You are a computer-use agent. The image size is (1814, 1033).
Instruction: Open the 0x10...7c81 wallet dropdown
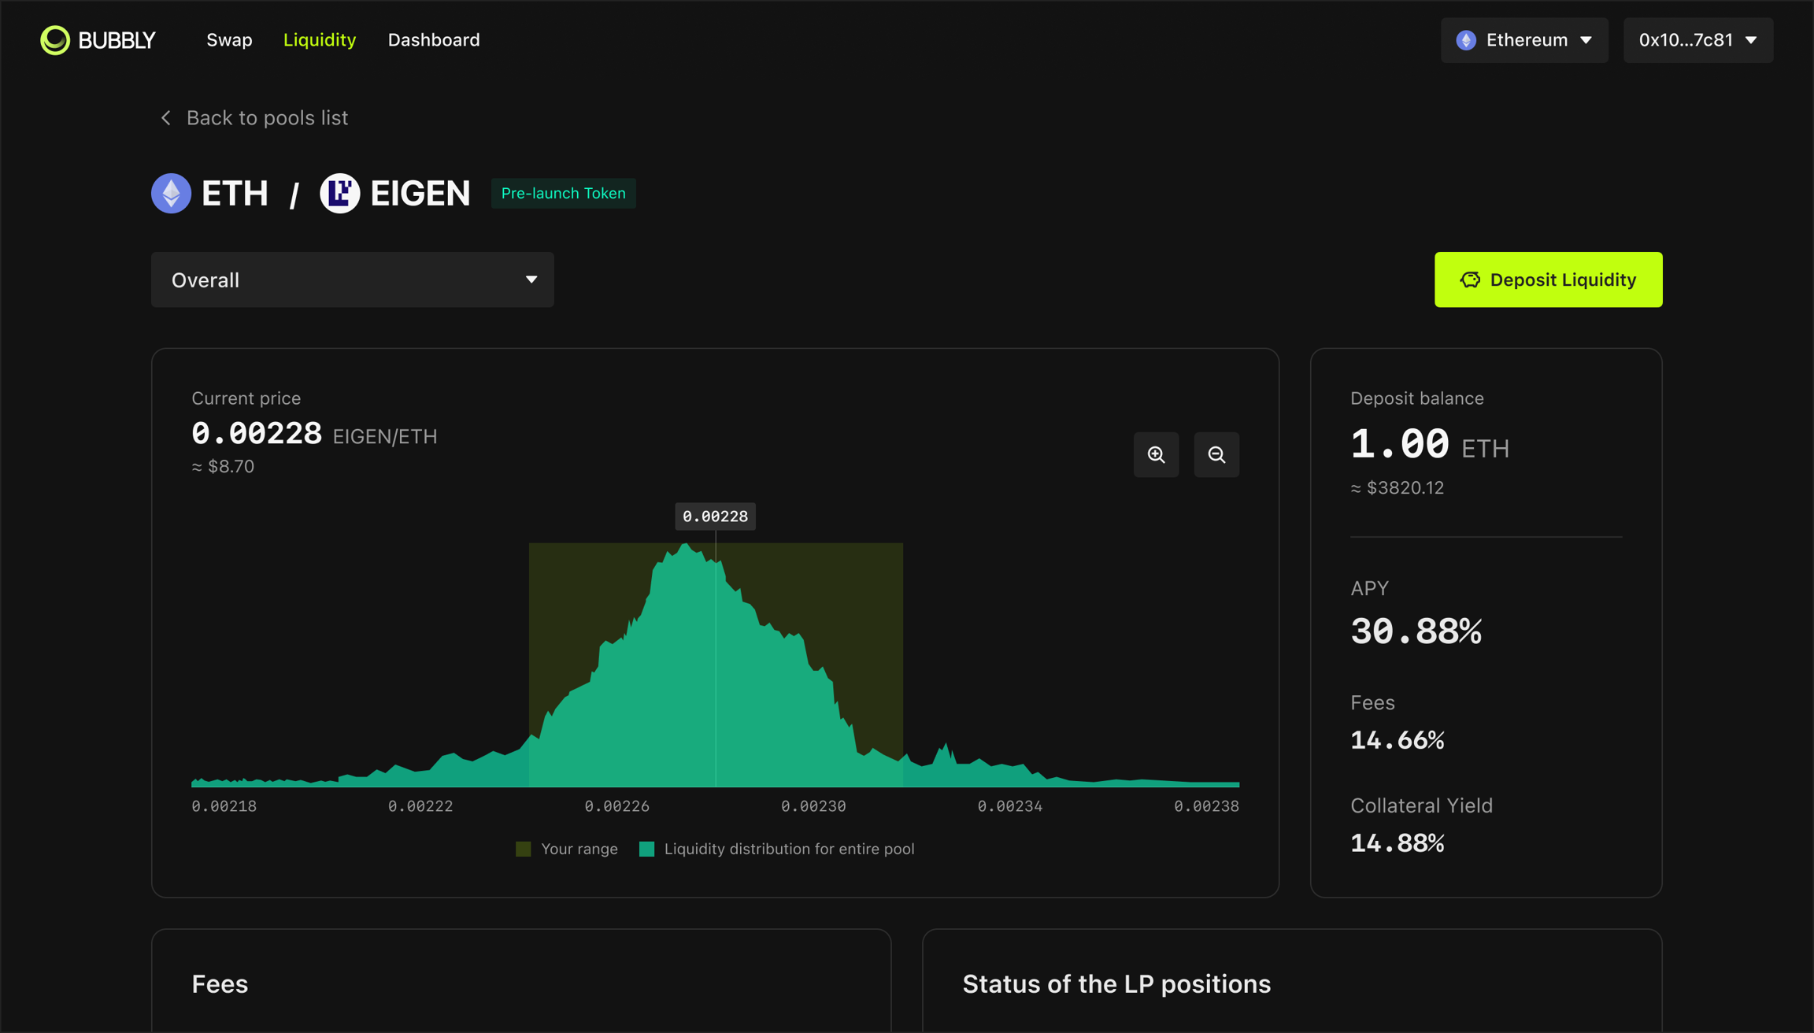click(x=1697, y=40)
